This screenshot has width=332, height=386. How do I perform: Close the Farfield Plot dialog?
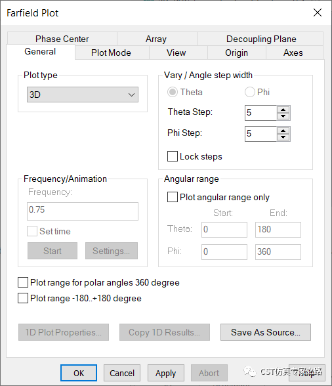318,12
